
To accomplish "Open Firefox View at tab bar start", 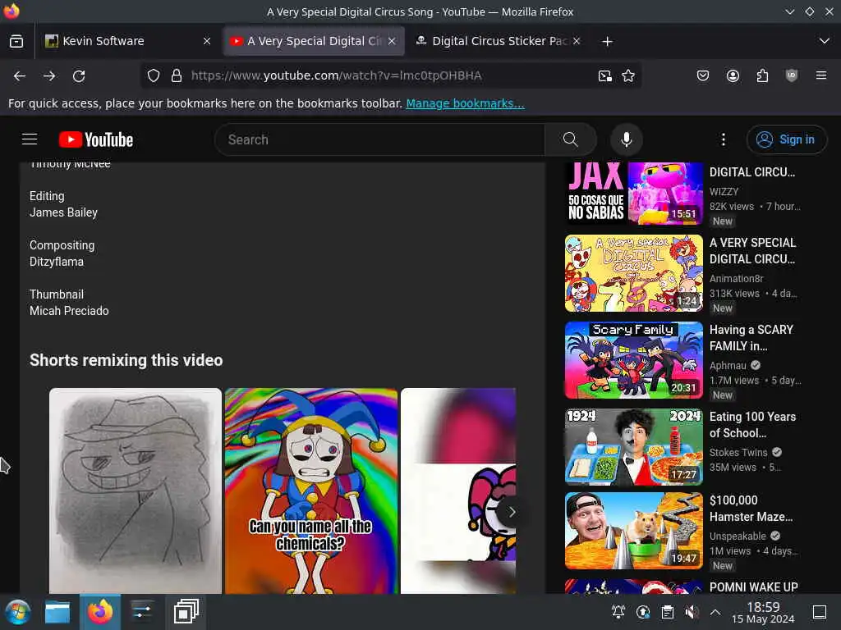I will click(16, 41).
